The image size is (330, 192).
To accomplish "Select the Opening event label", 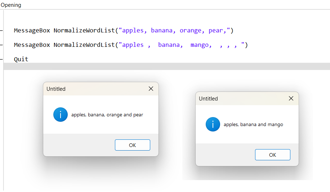I will 11,5.
